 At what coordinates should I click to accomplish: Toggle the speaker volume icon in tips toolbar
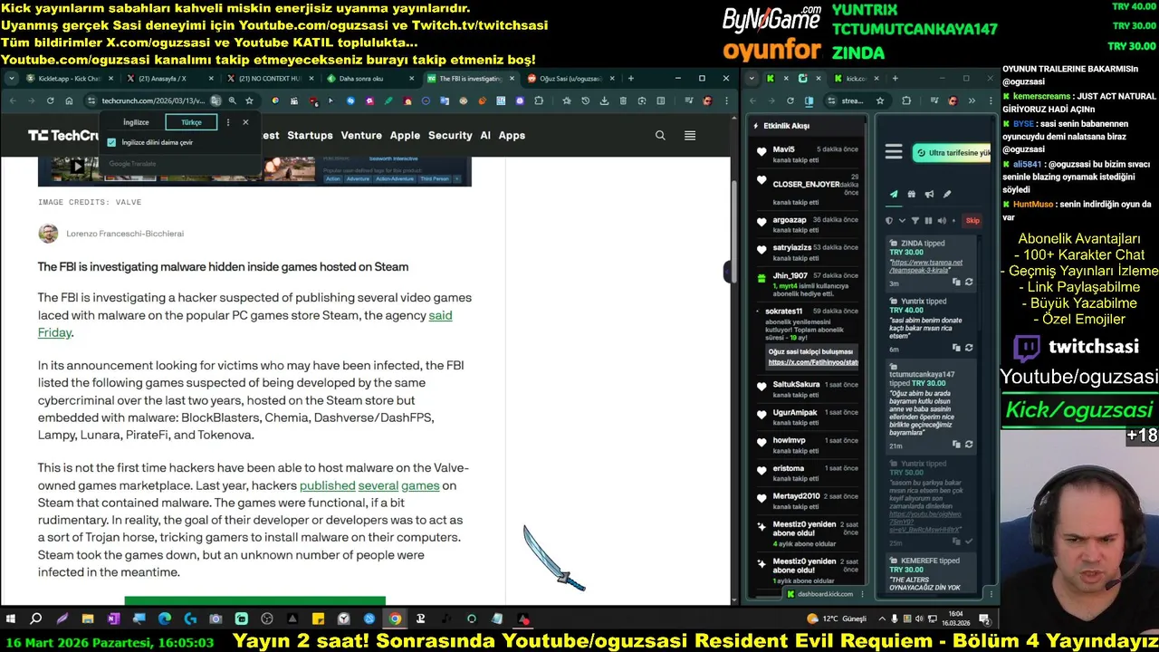click(x=942, y=220)
